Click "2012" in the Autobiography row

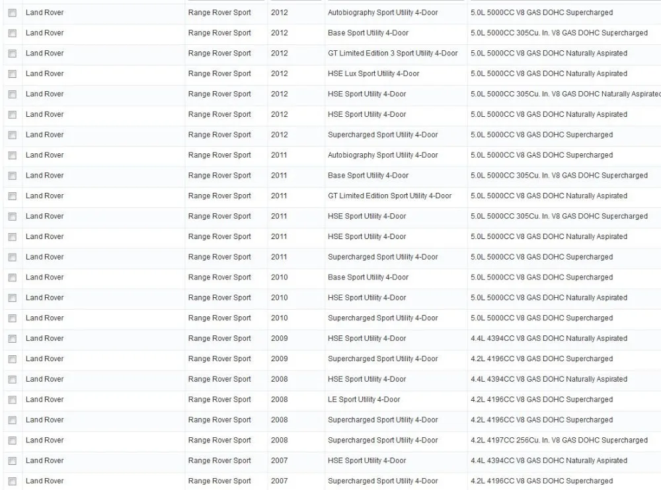point(280,13)
